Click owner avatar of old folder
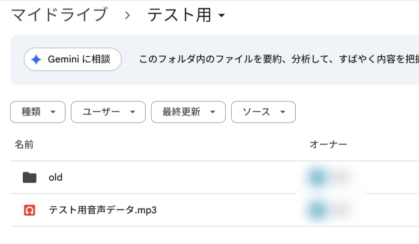This screenshot has width=419, height=244. click(x=318, y=178)
